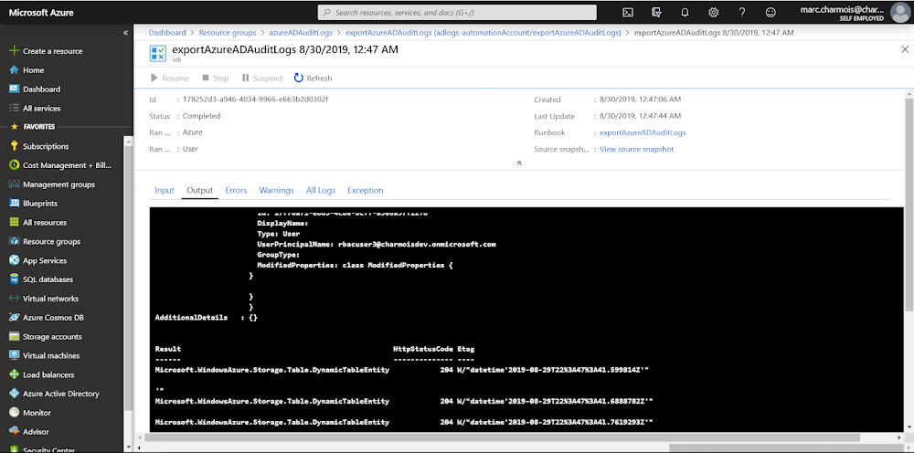This screenshot has width=914, height=453.
Task: Click the Storage accounts icon
Action: pyautogui.click(x=15, y=336)
